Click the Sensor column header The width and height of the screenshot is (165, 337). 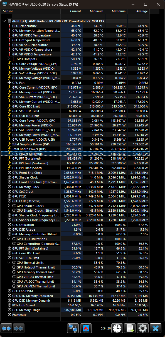31,11
